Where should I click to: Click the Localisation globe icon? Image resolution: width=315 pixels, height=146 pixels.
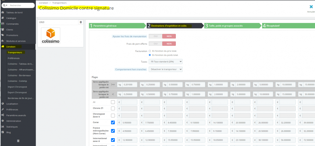click(3, 104)
